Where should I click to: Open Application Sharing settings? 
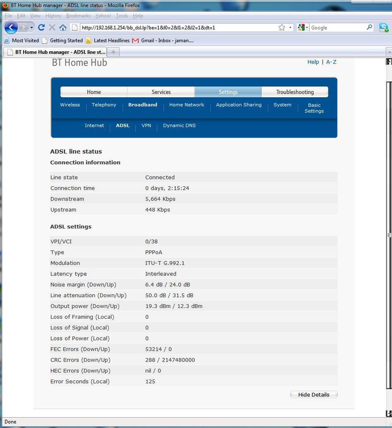239,105
